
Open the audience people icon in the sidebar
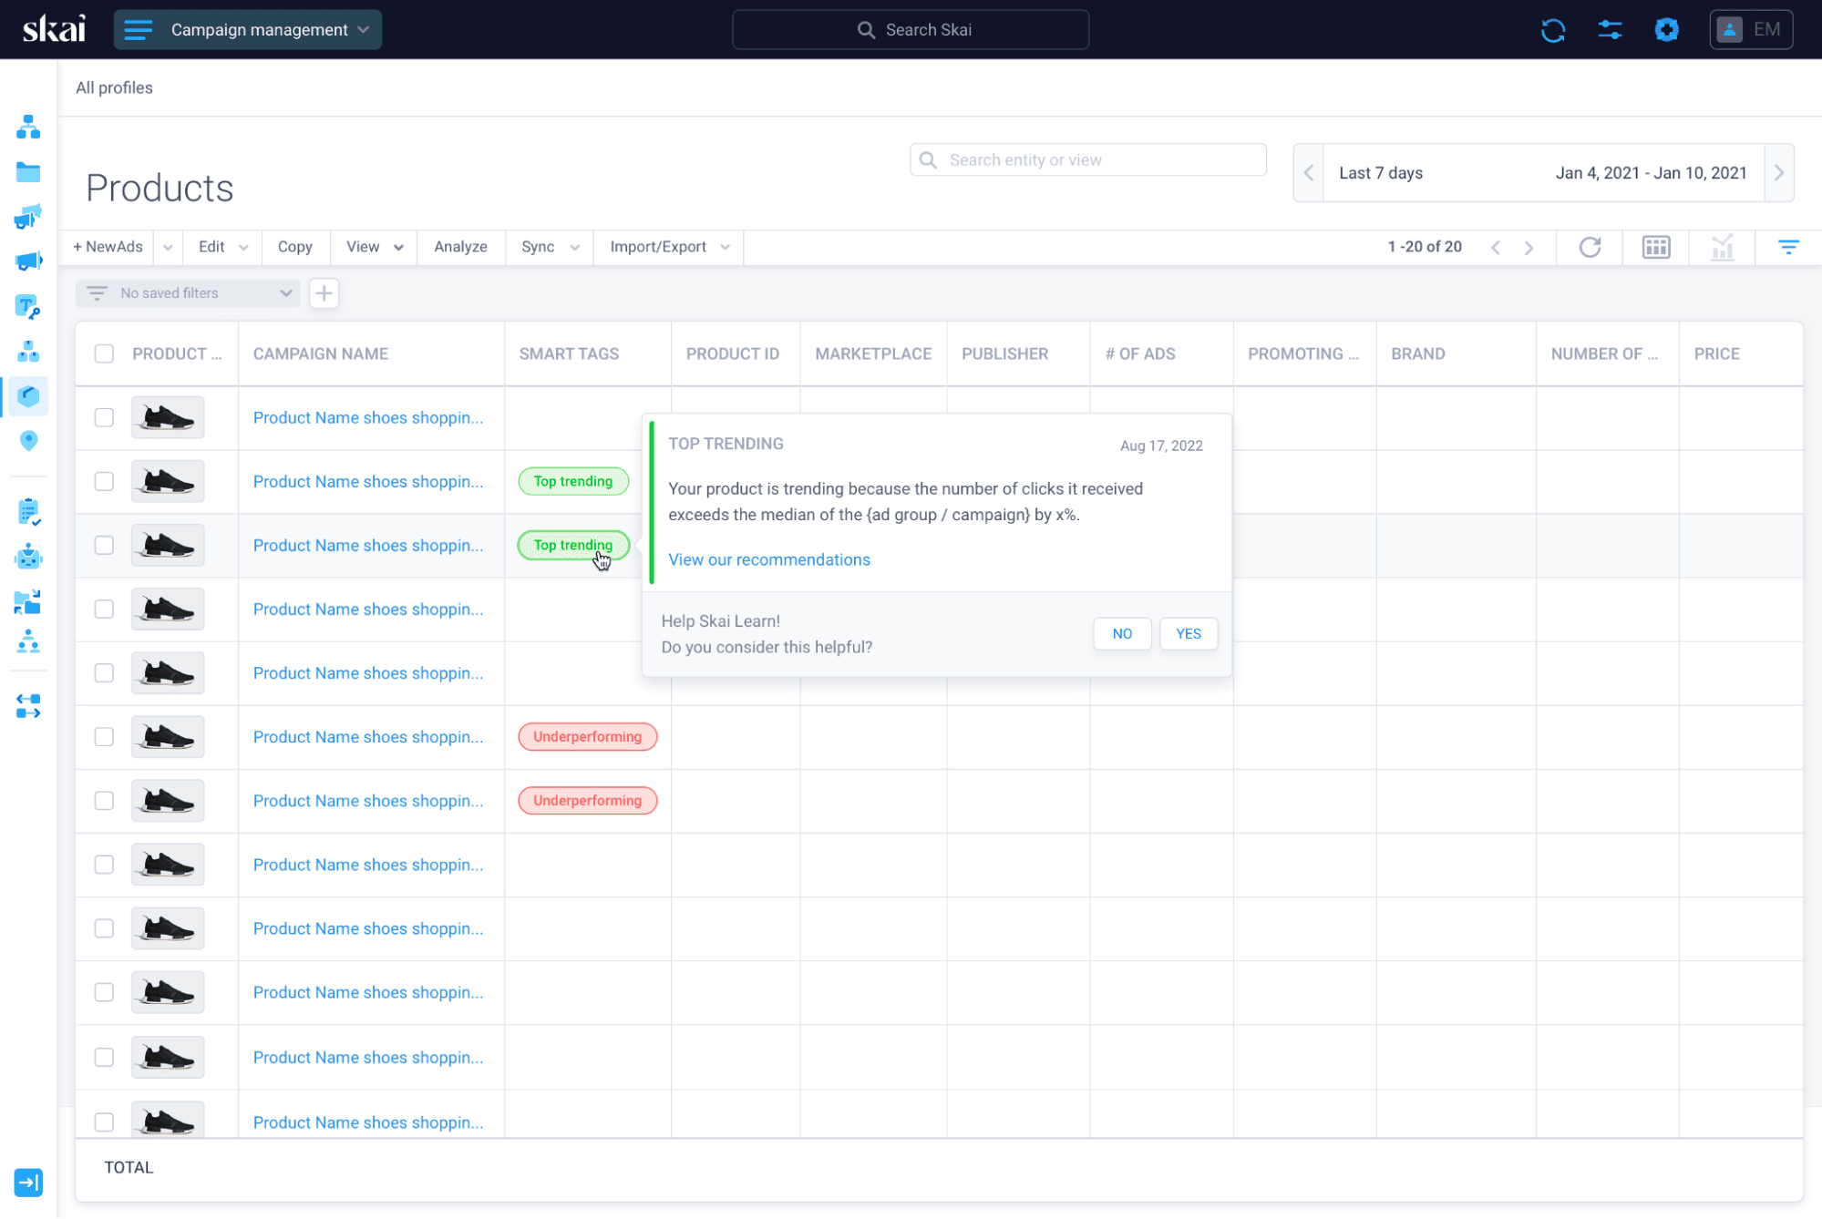tap(28, 642)
